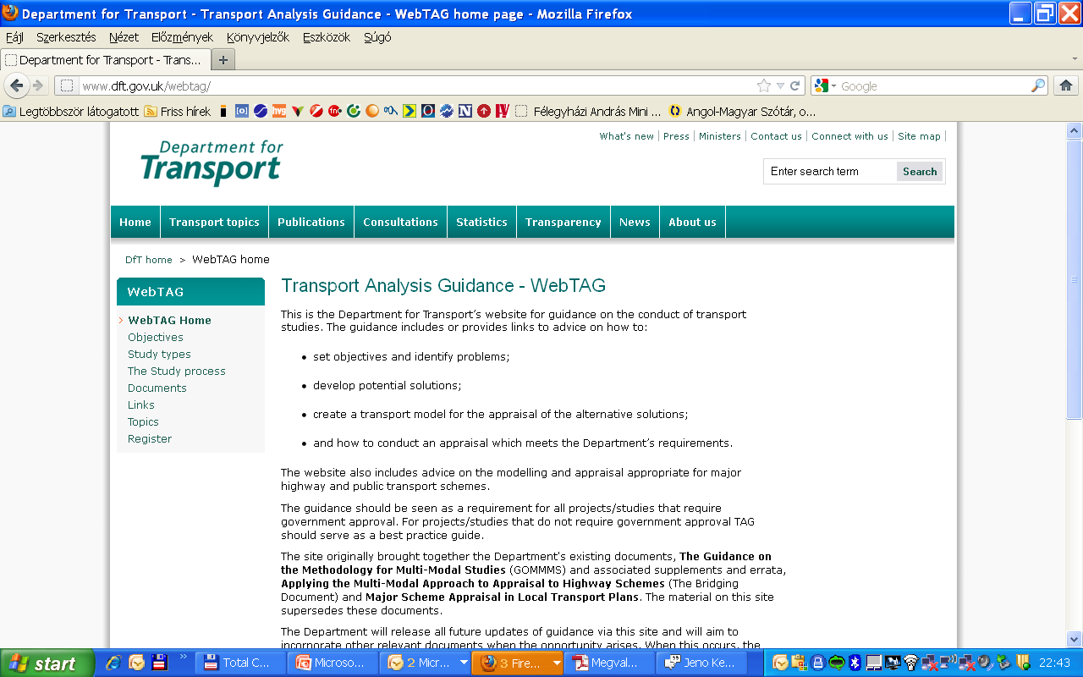Viewport: 1083px width, 677px height.
Task: Click the bookmark star in address bar
Action: pyautogui.click(x=764, y=85)
